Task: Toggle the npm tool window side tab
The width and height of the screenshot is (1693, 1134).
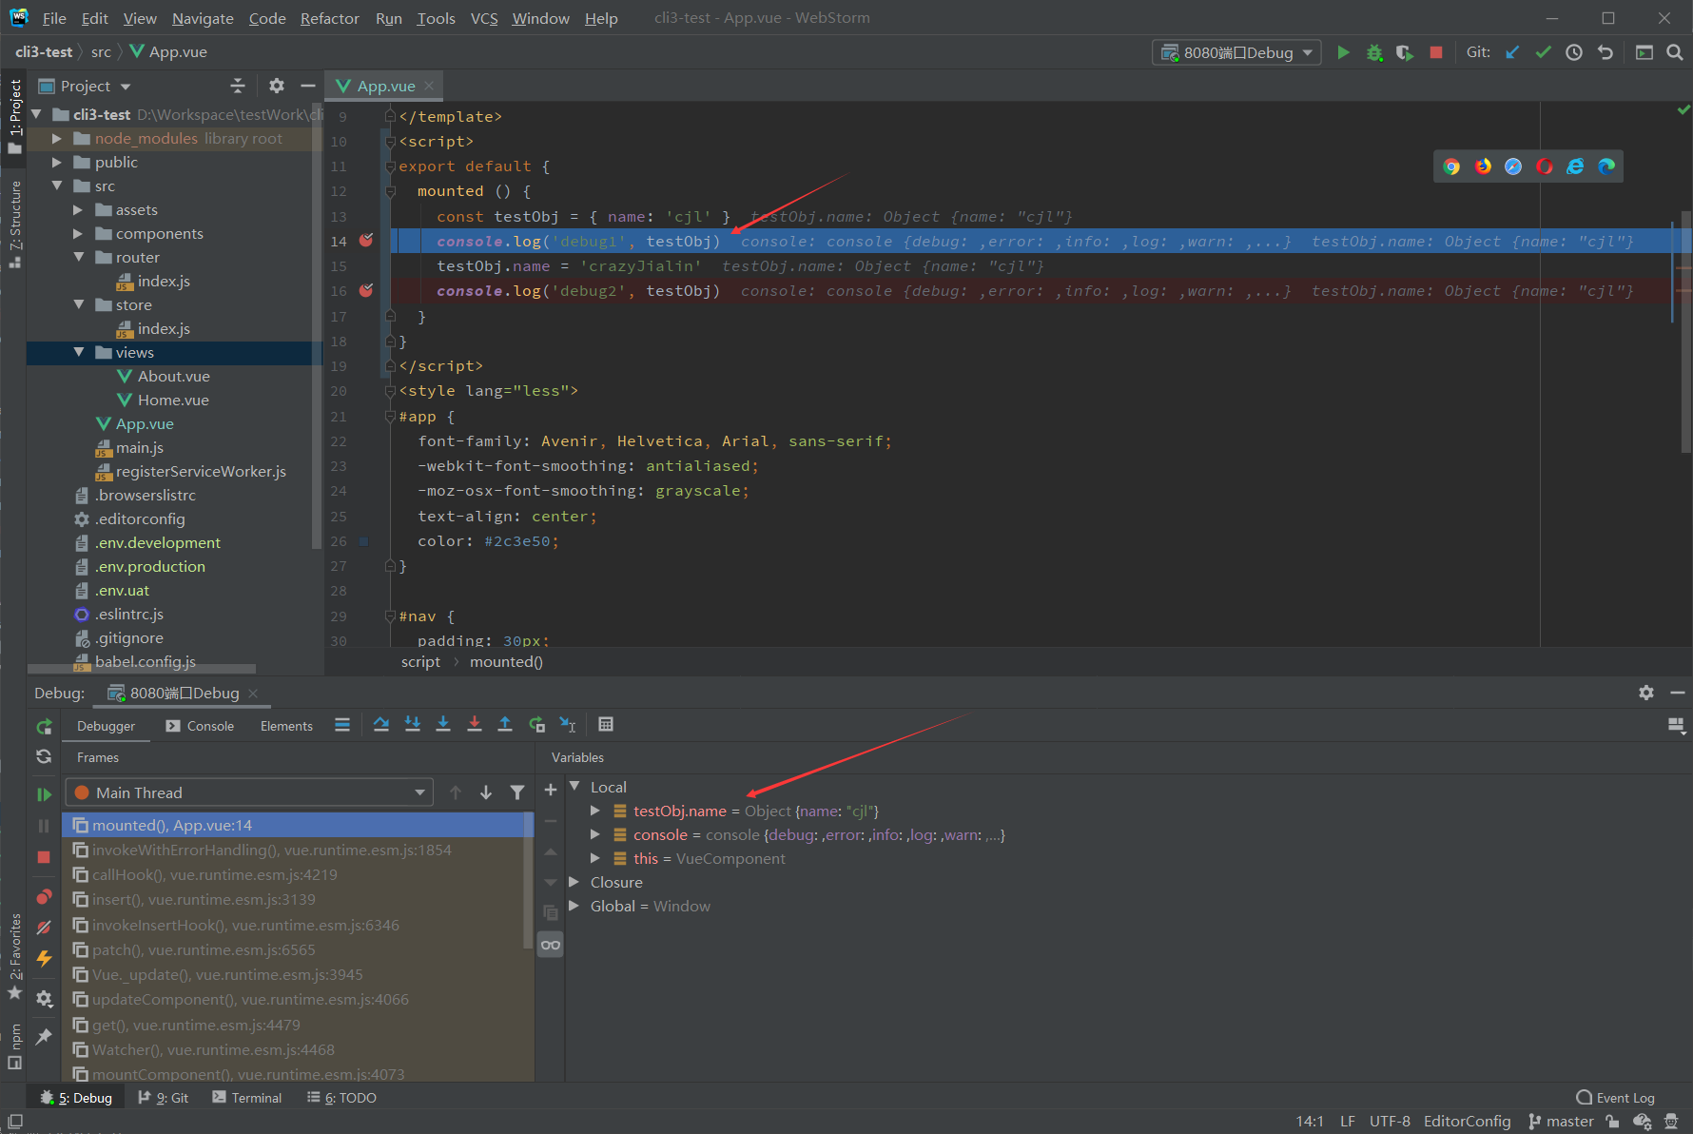Action: [14, 1046]
